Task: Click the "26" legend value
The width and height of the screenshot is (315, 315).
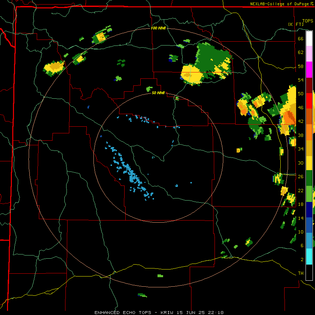Action: tap(301, 177)
